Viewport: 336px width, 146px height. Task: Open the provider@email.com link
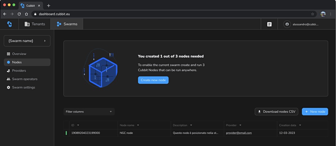click(x=239, y=133)
